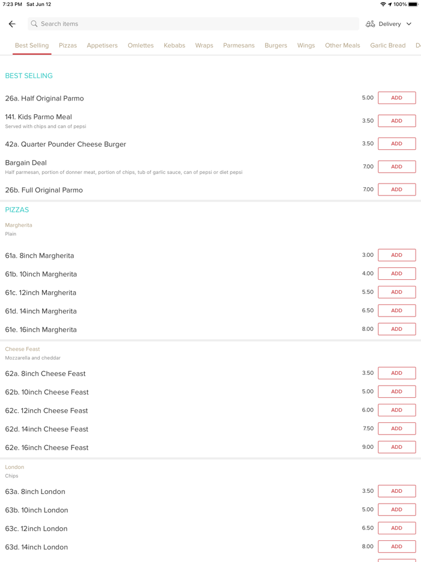Click the search magnifier icon

pyautogui.click(x=34, y=24)
